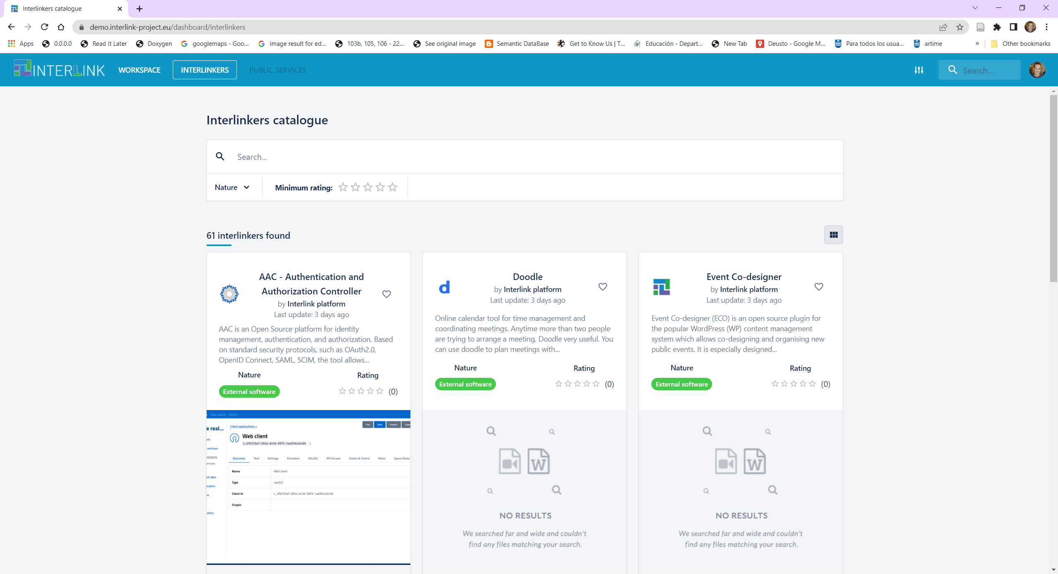Open the Read It Later bookmark
1058x574 pixels.
(x=104, y=44)
